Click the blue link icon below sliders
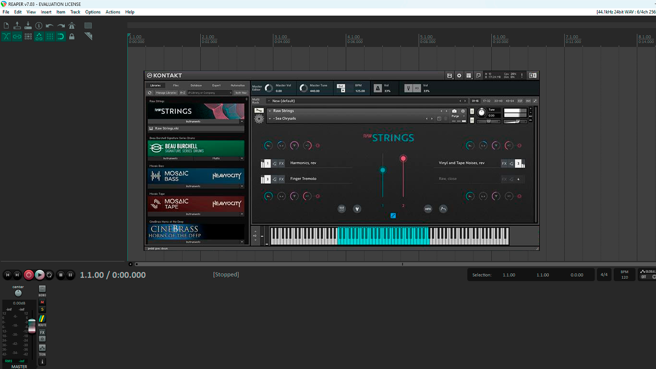This screenshot has height=369, width=656. click(393, 216)
